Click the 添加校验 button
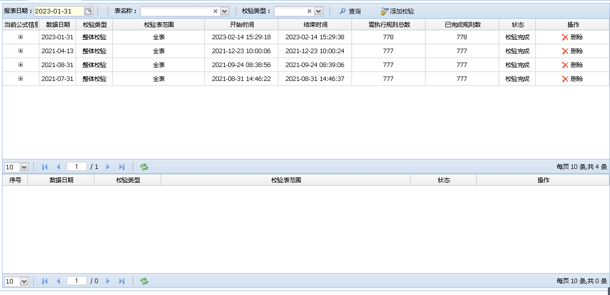This screenshot has width=610, height=295. (x=397, y=11)
